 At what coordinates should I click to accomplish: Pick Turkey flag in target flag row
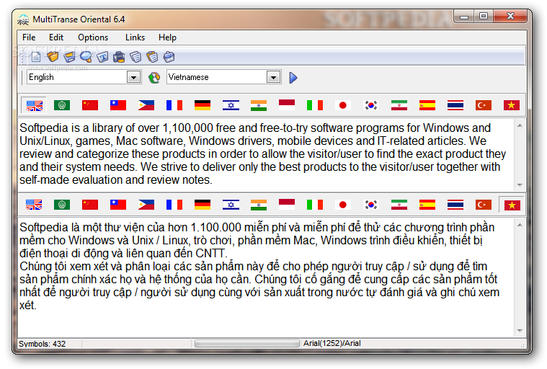click(484, 205)
